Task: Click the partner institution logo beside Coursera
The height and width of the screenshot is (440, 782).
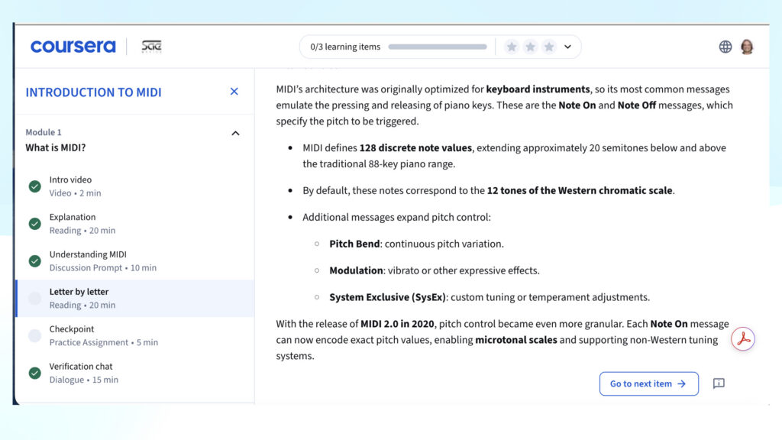Action: [151, 46]
